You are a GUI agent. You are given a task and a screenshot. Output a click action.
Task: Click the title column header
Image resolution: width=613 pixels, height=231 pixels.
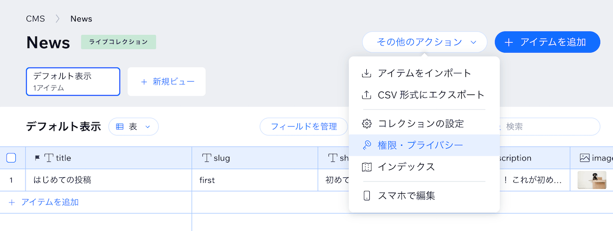pos(109,158)
